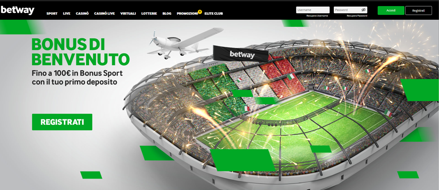Click the betway flag on the stadium
Viewport: 439px width, 190px height.
coord(240,54)
